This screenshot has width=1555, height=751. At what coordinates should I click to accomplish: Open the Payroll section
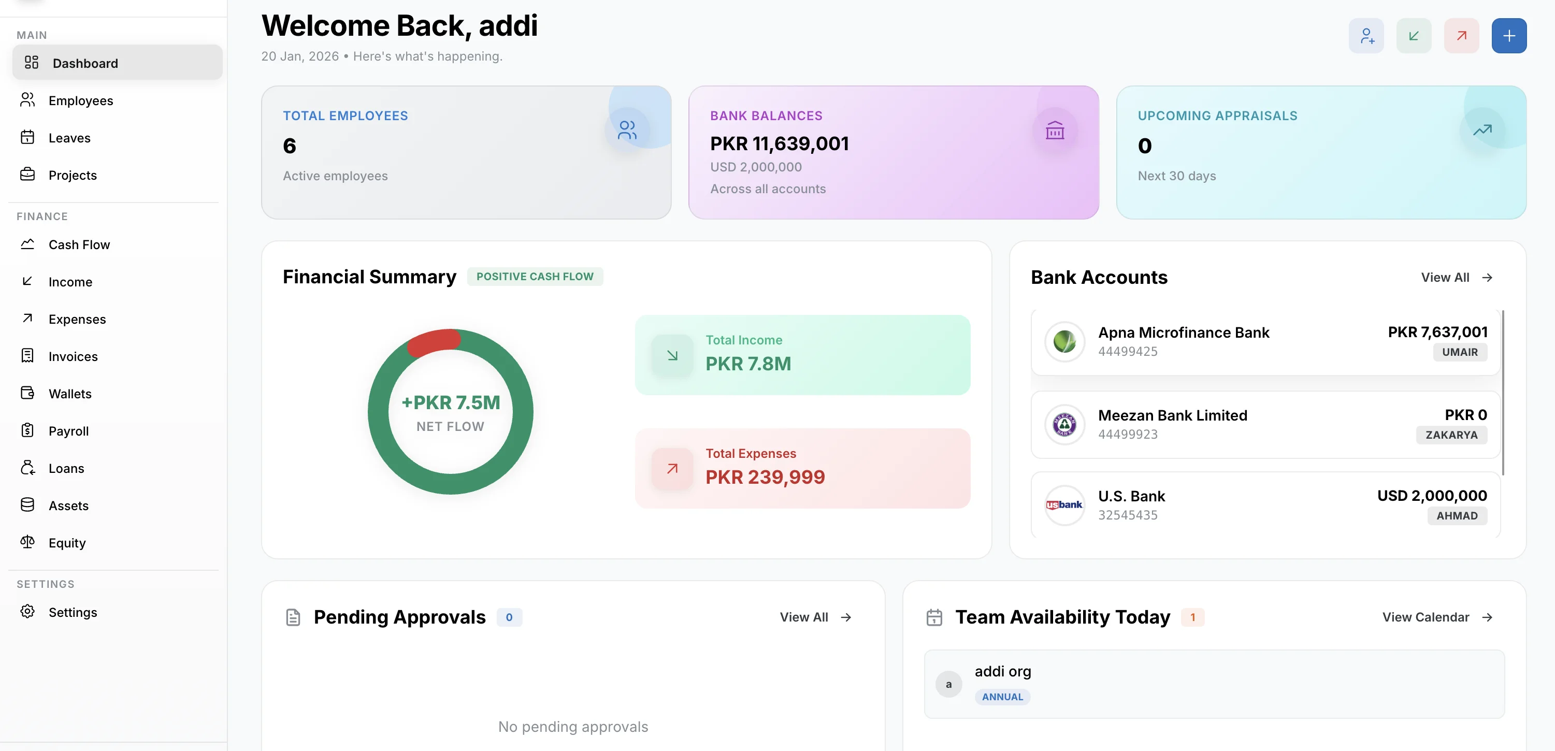[68, 431]
